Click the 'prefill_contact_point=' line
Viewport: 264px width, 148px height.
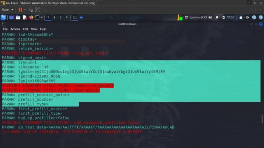pyautogui.click(x=36, y=95)
